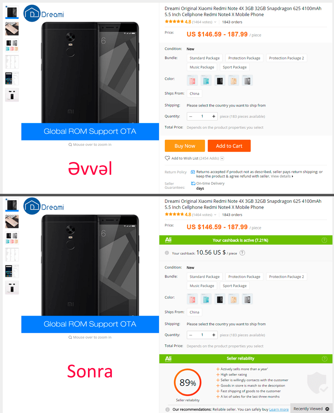Select Protection Package 2 in the top panel
Image resolution: width=334 pixels, height=413 pixels.
click(287, 58)
